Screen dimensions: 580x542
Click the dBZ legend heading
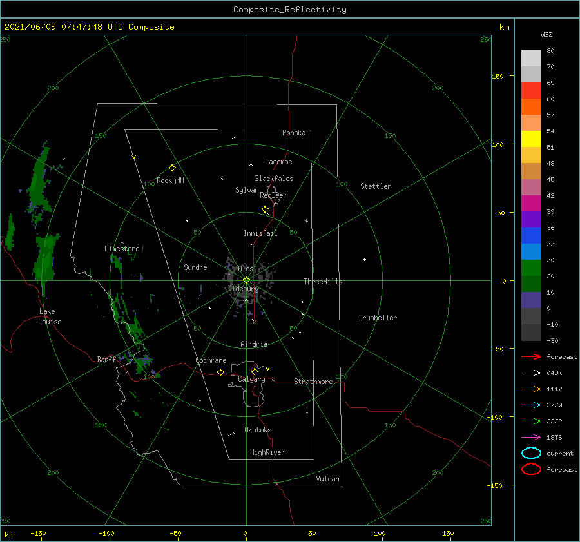click(x=546, y=35)
